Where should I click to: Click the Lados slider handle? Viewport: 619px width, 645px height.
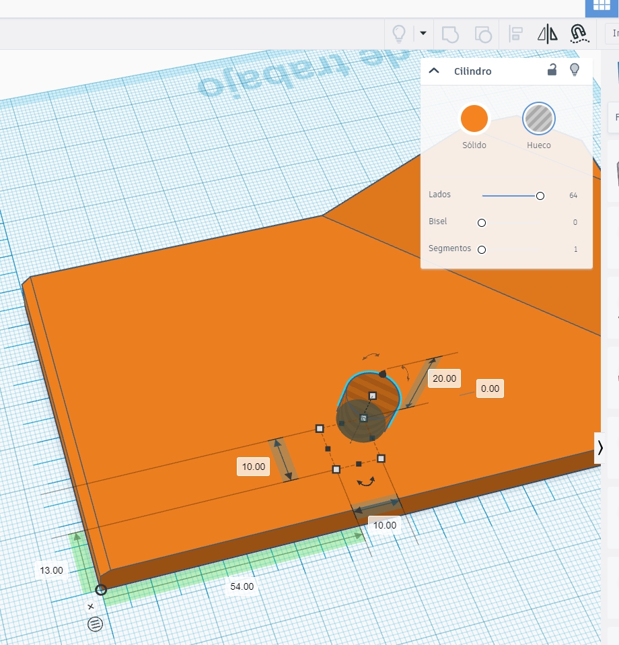[540, 196]
